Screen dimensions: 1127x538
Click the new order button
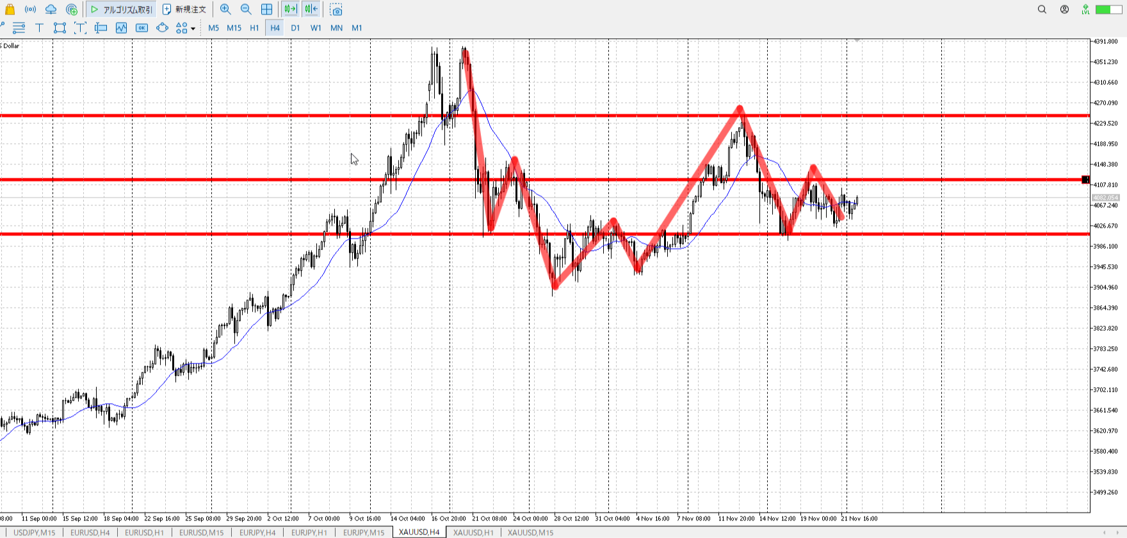[184, 10]
